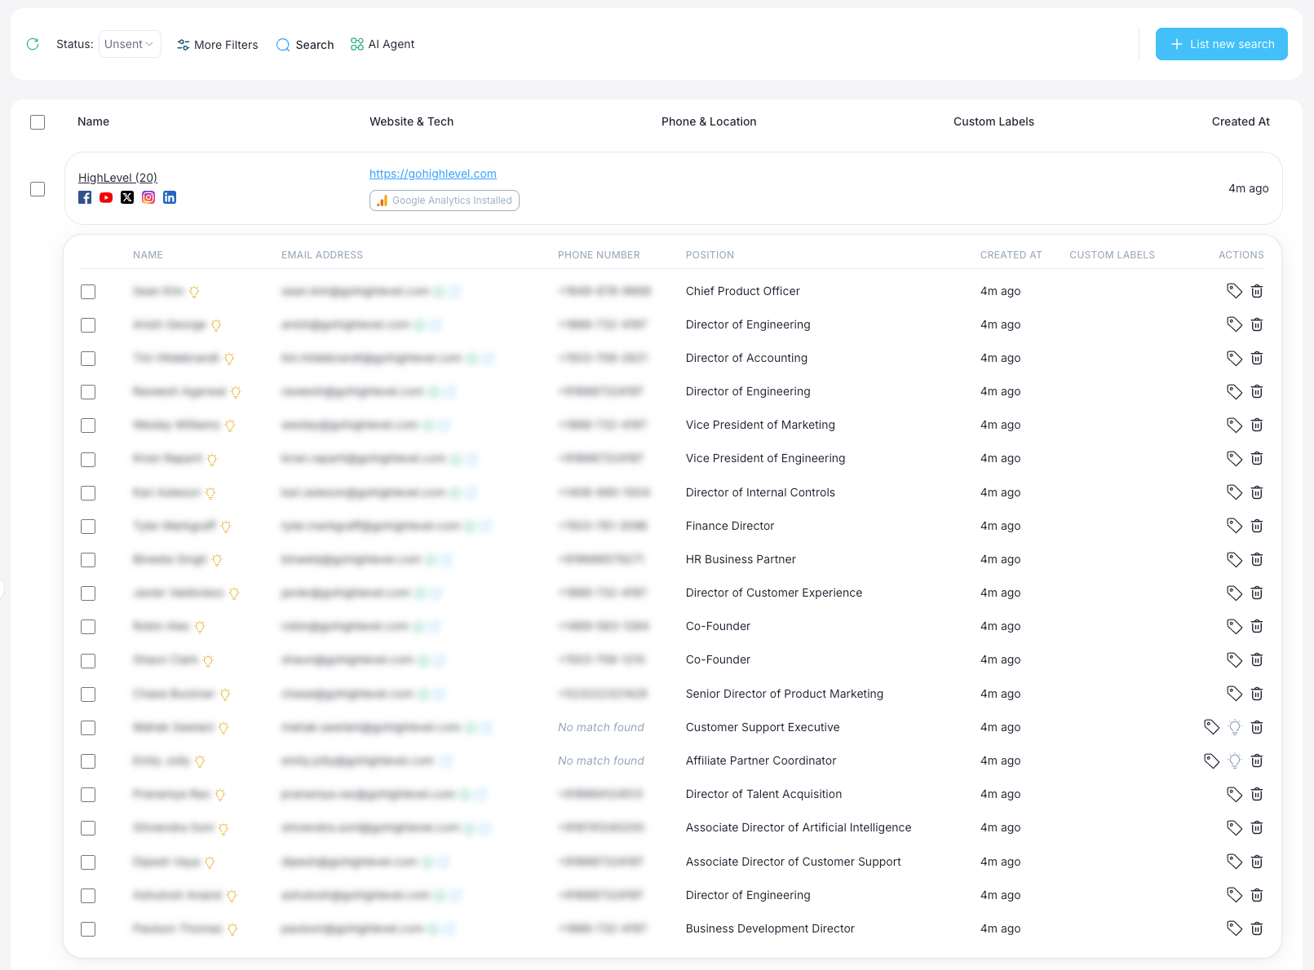Open the AI Agent
This screenshot has height=970, width=1314.
pos(383,44)
